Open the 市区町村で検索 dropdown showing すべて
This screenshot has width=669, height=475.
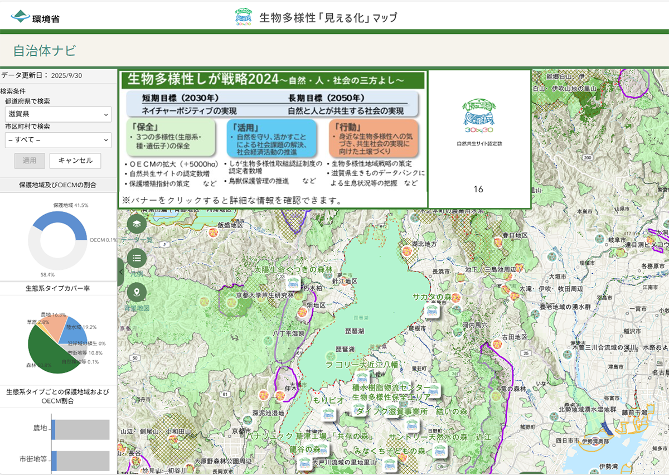[58, 140]
